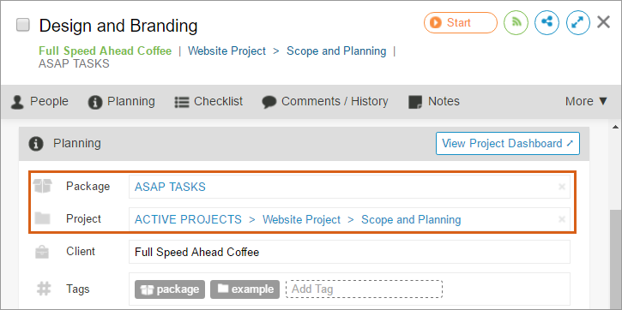
Task: Switch to the Checklist tab
Action: [208, 102]
